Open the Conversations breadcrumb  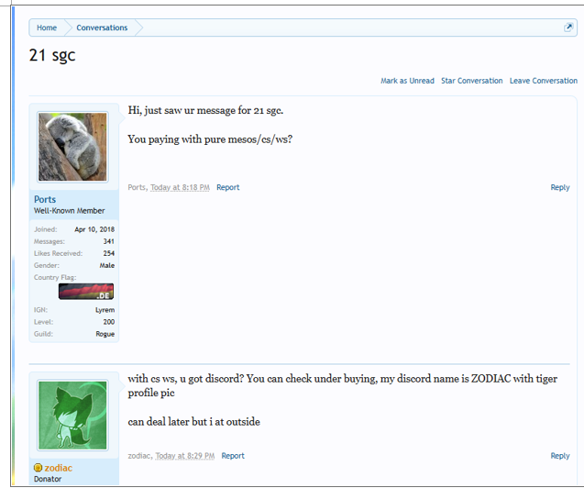(x=102, y=28)
